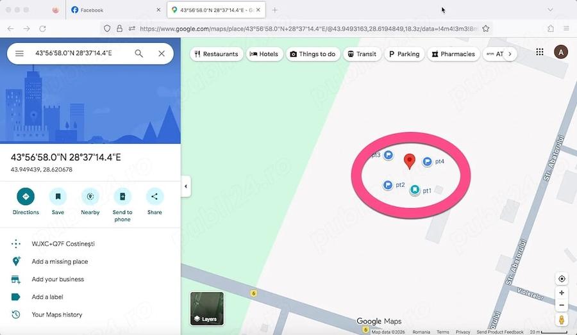
Task: Filter map by Restaurants
Action: [217, 54]
